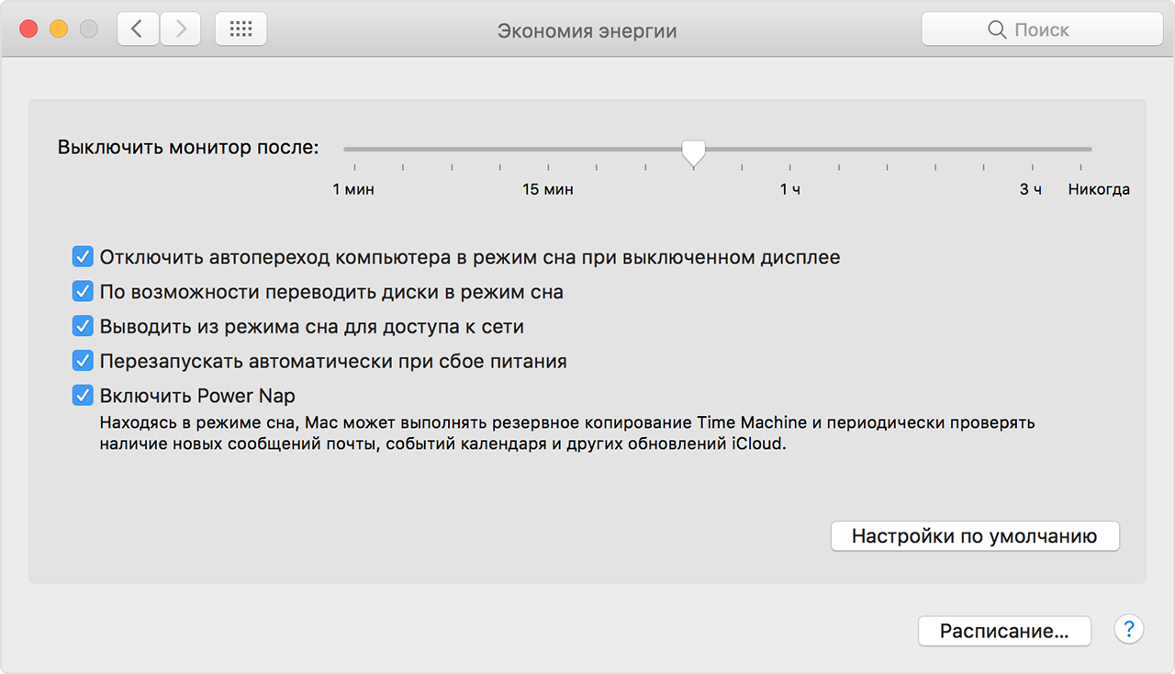Click the magnifier icon in the search field
This screenshot has width=1175, height=674.
point(997,30)
